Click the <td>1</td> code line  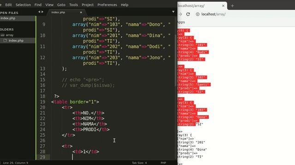86,152
